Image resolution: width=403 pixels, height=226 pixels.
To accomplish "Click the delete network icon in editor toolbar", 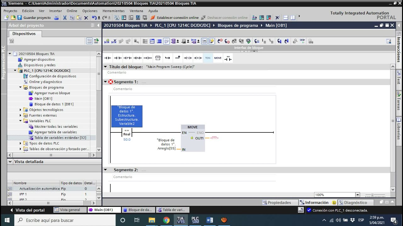I will click(114, 41).
